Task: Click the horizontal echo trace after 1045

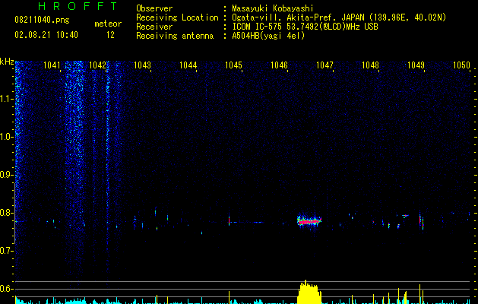Action: [x=246, y=222]
